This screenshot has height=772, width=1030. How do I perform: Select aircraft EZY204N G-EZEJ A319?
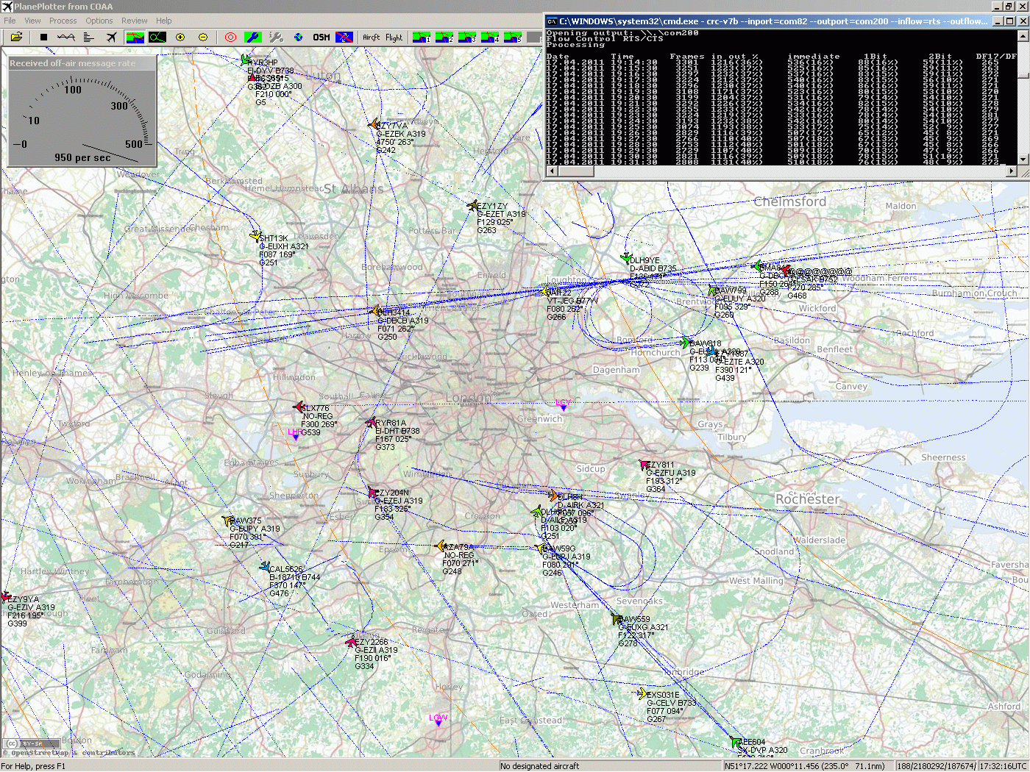point(373,491)
